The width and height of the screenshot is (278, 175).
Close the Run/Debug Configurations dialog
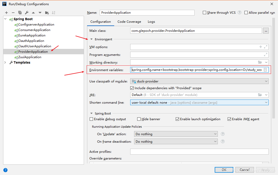[272, 4]
